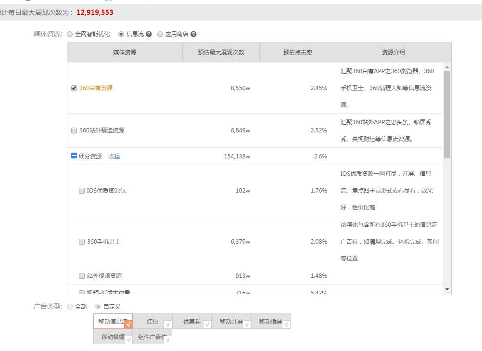Open the 360自有资源 link
482x351 pixels.
pyautogui.click(x=95, y=88)
